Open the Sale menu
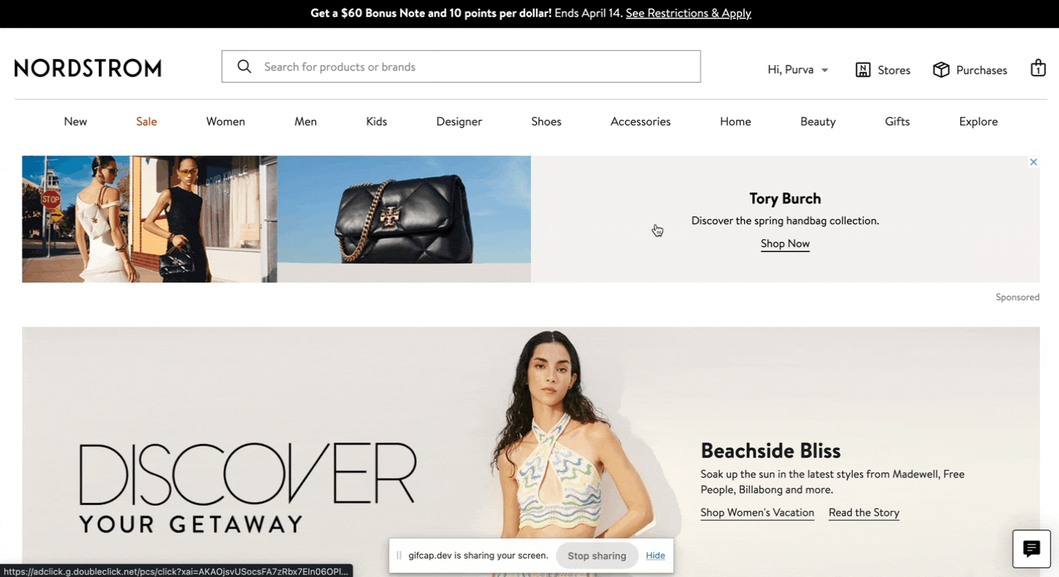 [146, 121]
